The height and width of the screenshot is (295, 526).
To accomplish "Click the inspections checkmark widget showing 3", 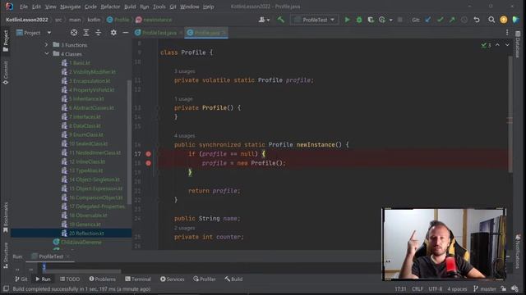I will pos(486,45).
